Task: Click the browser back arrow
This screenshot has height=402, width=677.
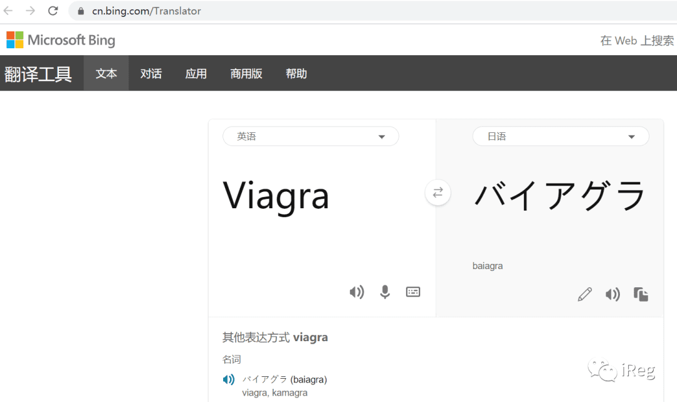Action: pyautogui.click(x=8, y=11)
